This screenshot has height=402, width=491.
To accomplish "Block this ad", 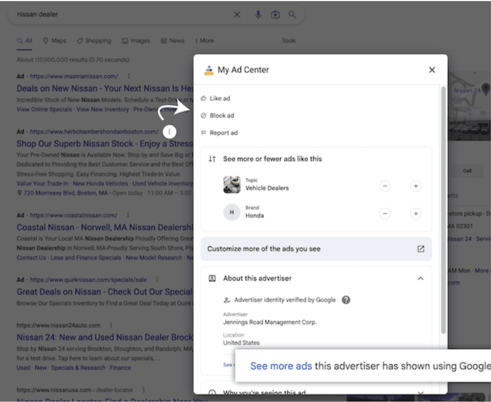I will click(x=218, y=116).
